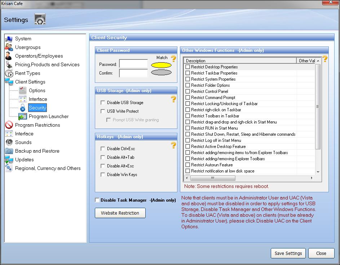Click the Password input field
The height and width of the screenshot is (265, 340).
click(x=133, y=64)
